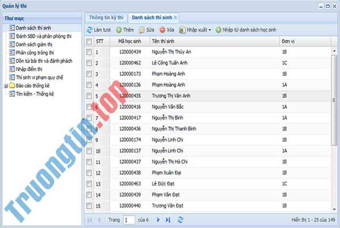Tick checkbox for Nguyễn Thị Thúy An row
Viewport: 340px width, 228px height.
click(89, 52)
